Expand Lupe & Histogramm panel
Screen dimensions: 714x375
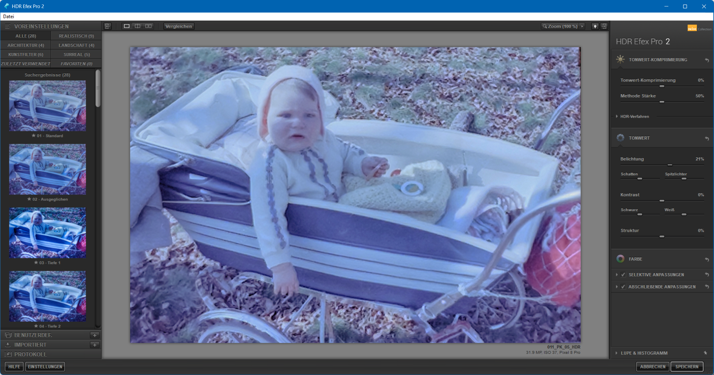[617, 353]
